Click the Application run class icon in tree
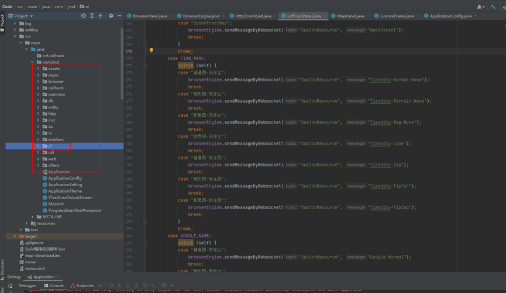Viewport: 506px width, 293px height. click(x=45, y=172)
